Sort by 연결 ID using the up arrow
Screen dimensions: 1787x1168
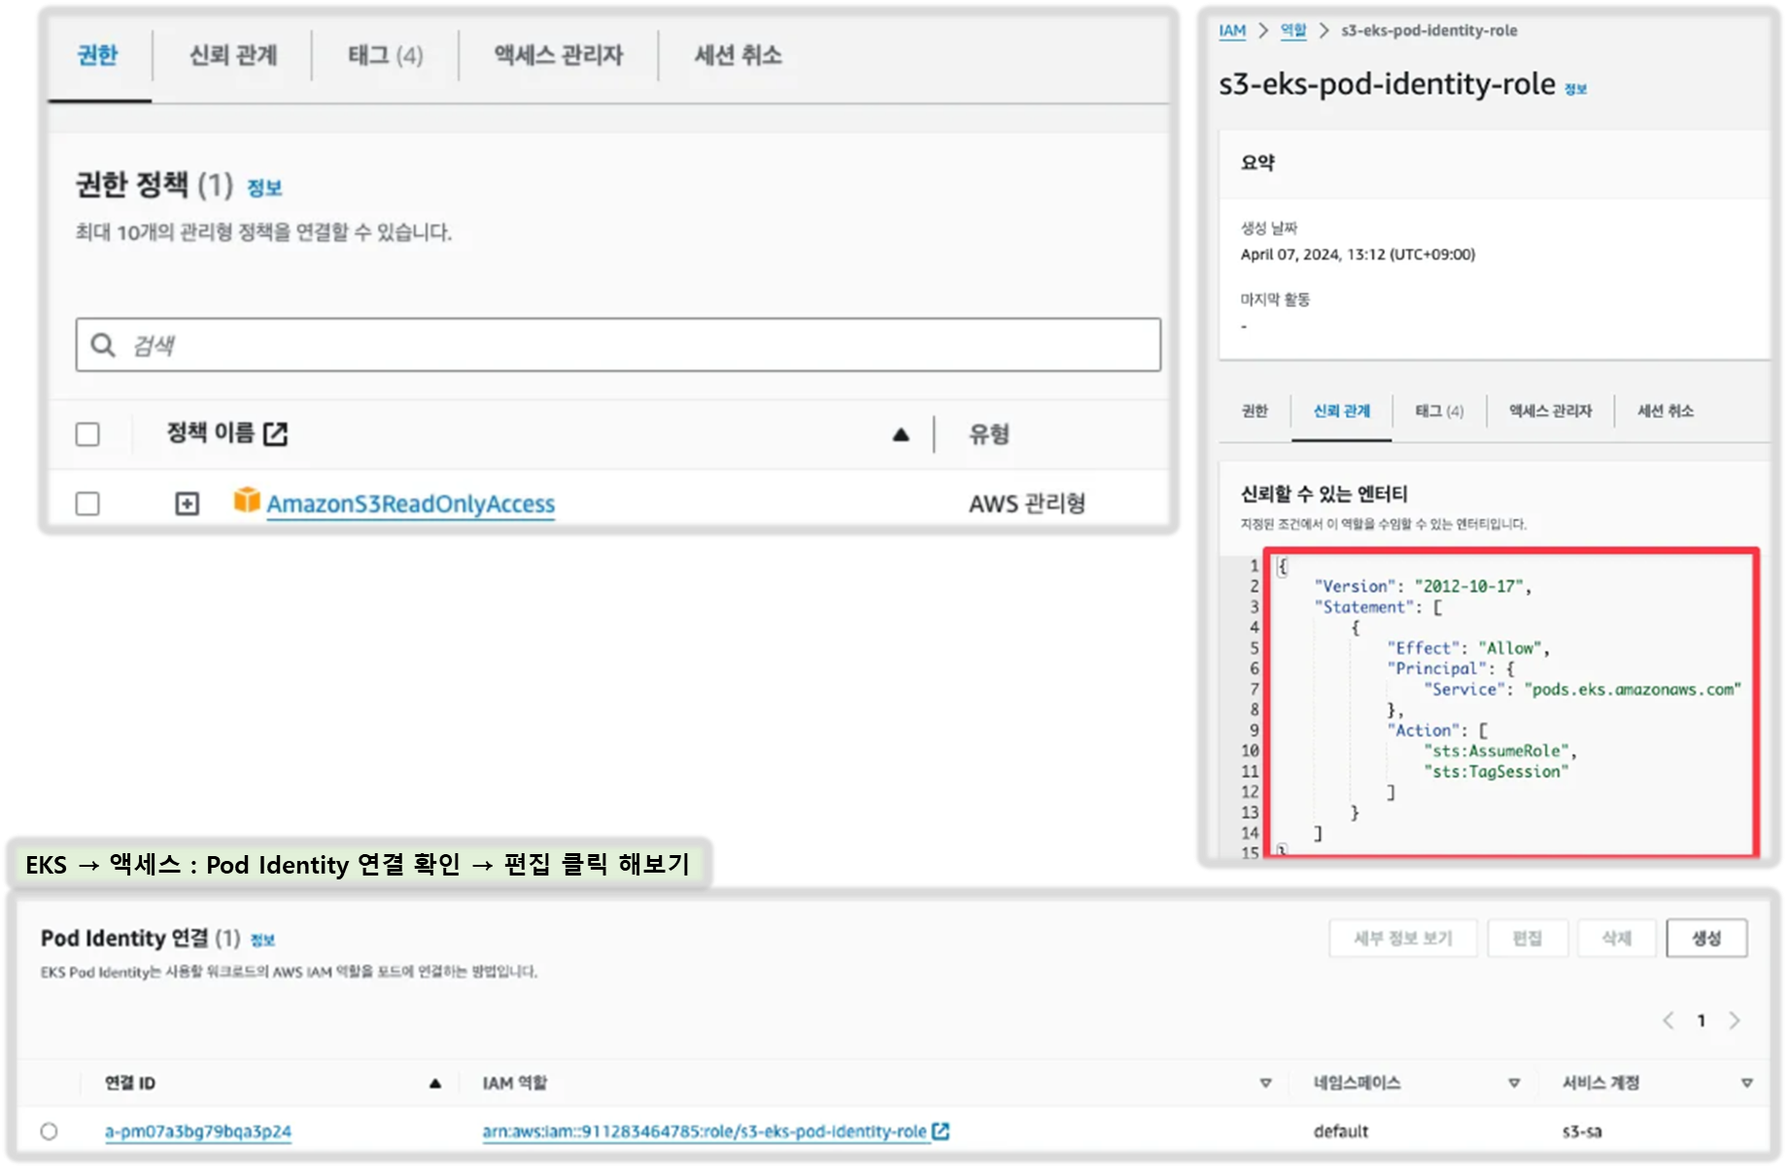[435, 1083]
